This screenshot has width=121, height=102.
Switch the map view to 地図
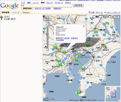[x=97, y=17]
